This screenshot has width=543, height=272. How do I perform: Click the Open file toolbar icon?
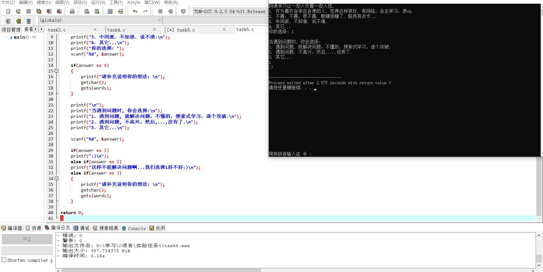click(18, 11)
